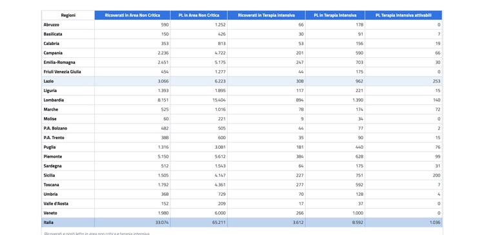The height and width of the screenshot is (235, 495).
Task: Click the PL in Area Non Critica header
Action: pyautogui.click(x=199, y=15)
